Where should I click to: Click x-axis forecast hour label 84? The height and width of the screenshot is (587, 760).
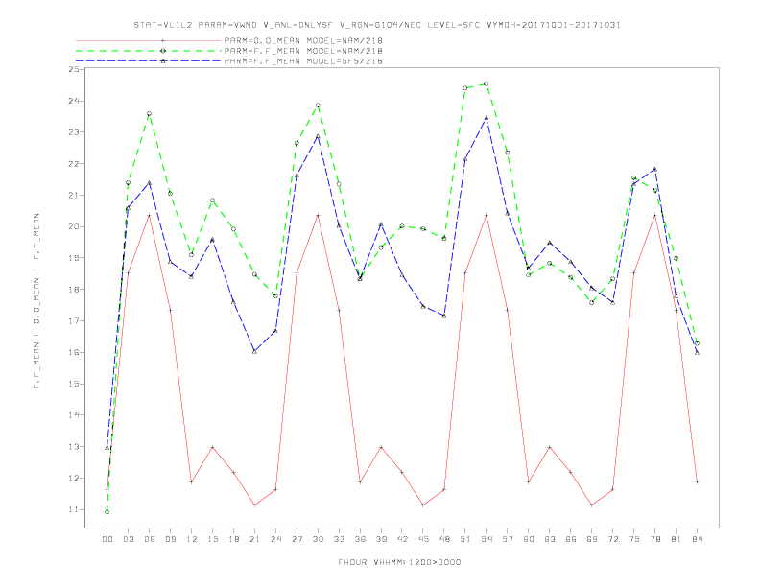pyautogui.click(x=697, y=539)
